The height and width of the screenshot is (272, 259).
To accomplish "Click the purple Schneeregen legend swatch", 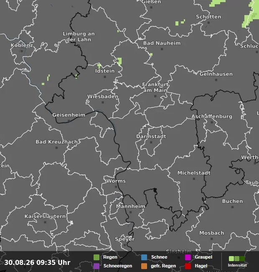I will click(96, 266).
